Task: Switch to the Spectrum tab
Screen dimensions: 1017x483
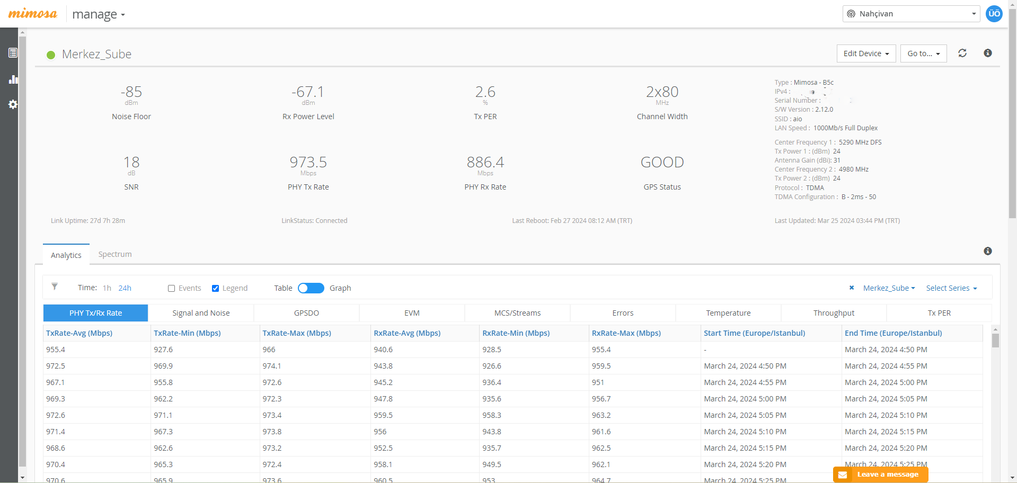Action: (115, 254)
